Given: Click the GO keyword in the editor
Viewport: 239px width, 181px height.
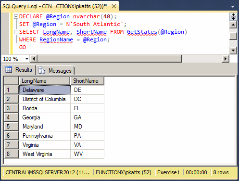Looking at the screenshot, I should pos(23,47).
